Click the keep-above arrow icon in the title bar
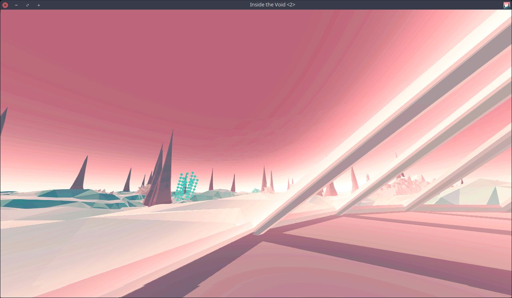 pyautogui.click(x=39, y=5)
